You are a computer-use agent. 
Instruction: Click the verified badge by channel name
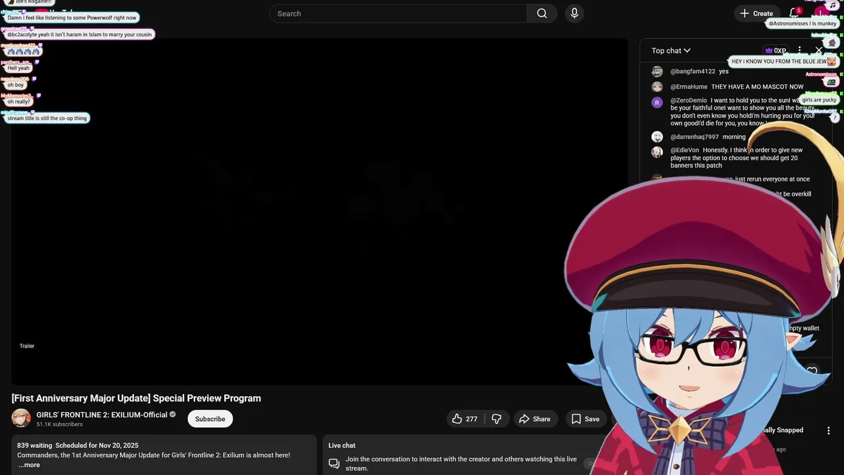(173, 415)
